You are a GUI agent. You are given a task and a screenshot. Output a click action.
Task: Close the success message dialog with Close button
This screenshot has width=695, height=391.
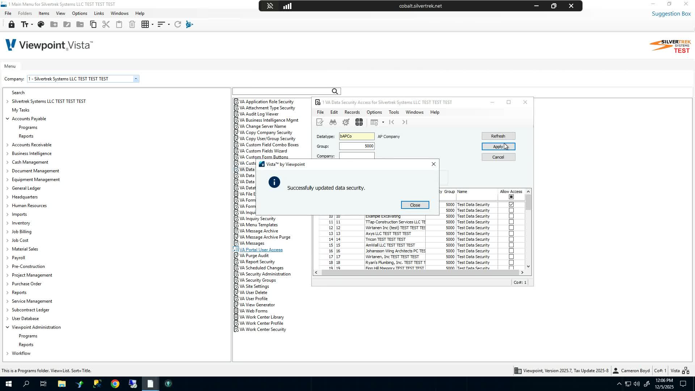(x=415, y=205)
